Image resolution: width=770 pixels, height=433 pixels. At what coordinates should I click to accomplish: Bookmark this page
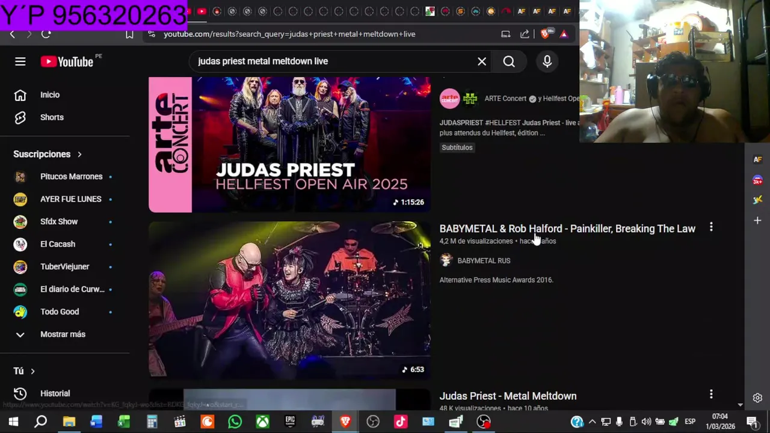click(129, 34)
